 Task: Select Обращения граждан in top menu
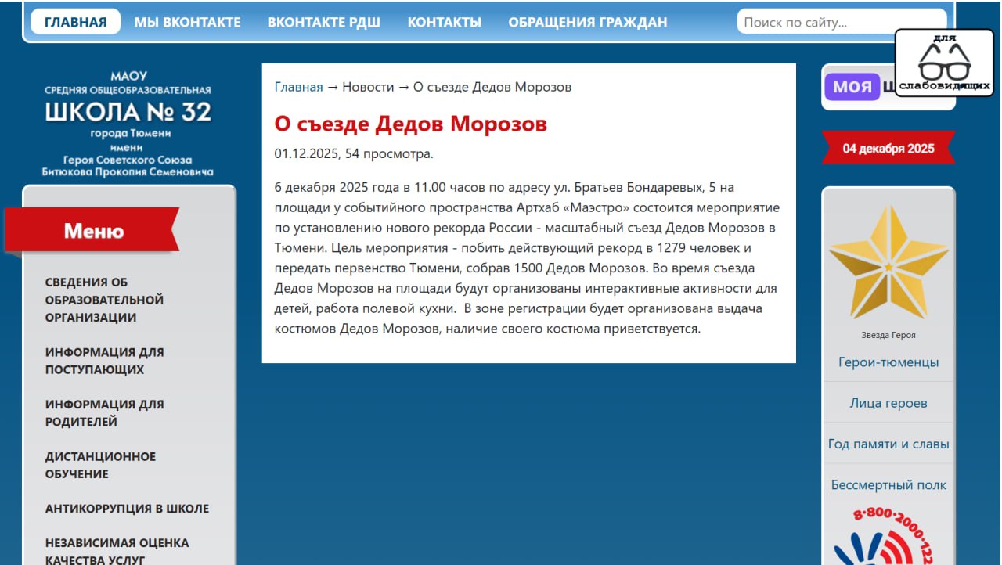point(587,22)
